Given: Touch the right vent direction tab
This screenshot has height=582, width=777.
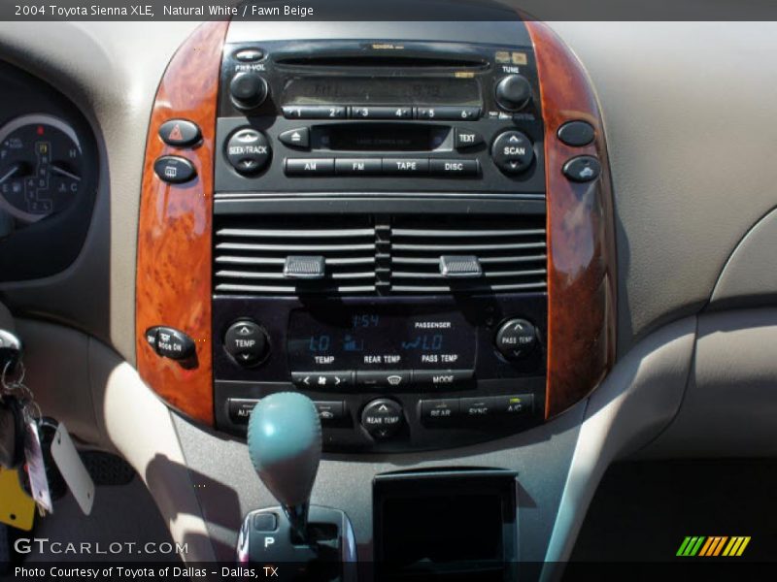Looking at the screenshot, I should (460, 266).
